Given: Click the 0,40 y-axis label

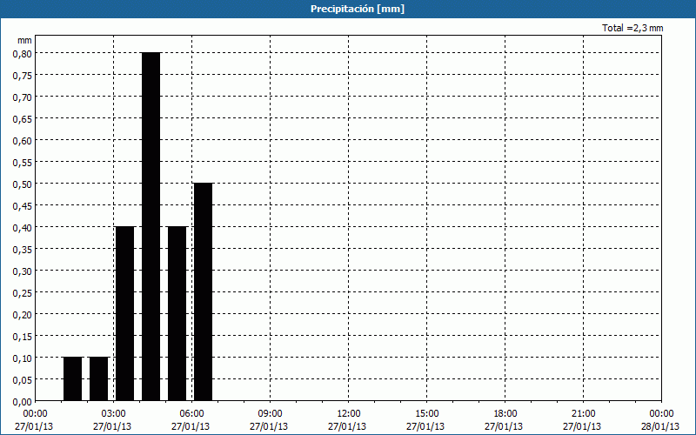Looking at the screenshot, I should click(23, 228).
